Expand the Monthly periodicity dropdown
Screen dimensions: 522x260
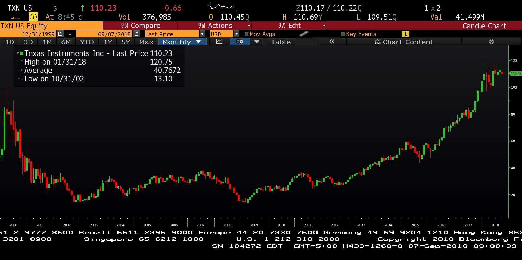pos(198,42)
